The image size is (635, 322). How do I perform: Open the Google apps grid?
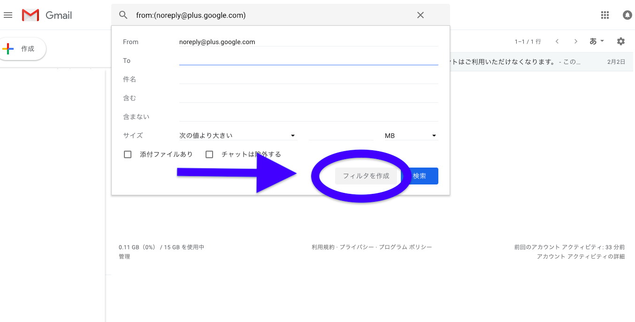click(x=605, y=15)
